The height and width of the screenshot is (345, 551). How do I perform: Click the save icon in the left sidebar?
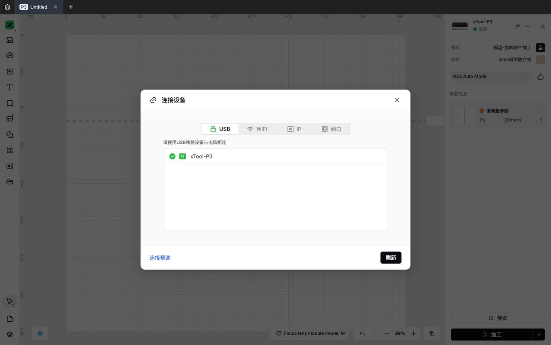click(x=9, y=40)
